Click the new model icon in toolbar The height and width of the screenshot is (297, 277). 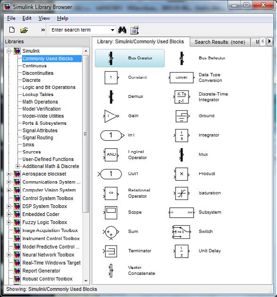point(12,30)
